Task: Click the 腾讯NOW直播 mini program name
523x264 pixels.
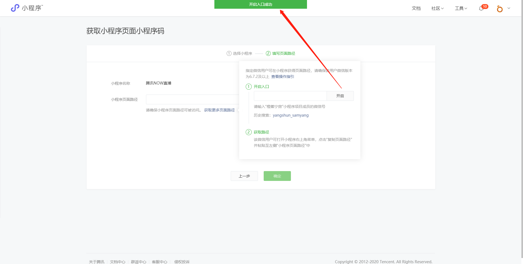Action: tap(159, 83)
